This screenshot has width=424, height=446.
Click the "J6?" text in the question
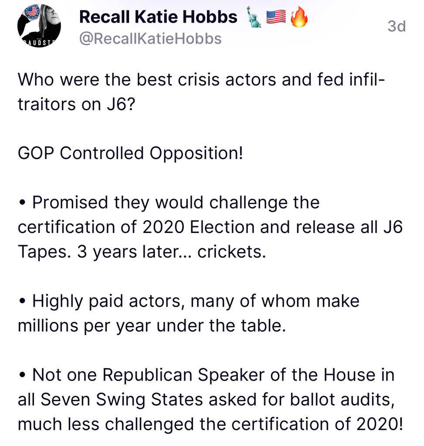(x=117, y=105)
